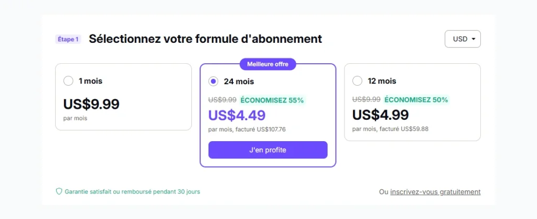Click the 30-day money-back guarantee text
Screen dimensions: 537x219
(132, 192)
